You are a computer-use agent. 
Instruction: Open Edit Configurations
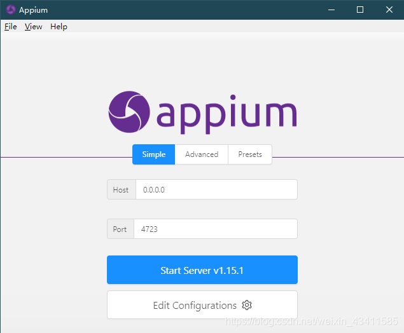[202, 305]
